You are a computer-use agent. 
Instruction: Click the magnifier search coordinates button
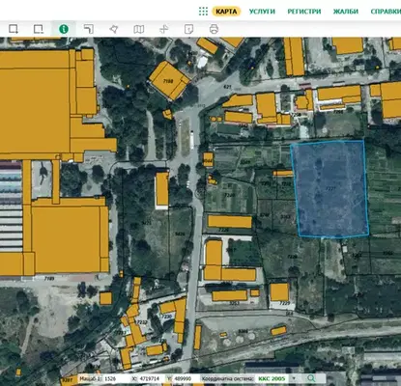pyautogui.click(x=311, y=378)
